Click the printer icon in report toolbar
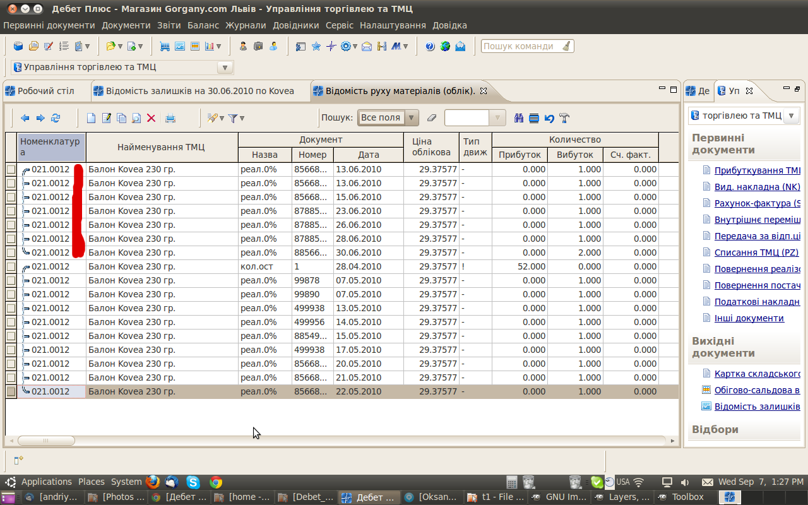Screen dimensions: 808x505 coord(170,118)
